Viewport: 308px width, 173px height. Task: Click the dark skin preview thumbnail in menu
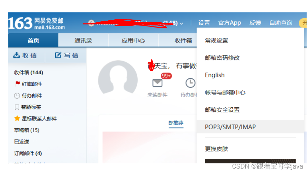pyautogui.click(x=250, y=161)
